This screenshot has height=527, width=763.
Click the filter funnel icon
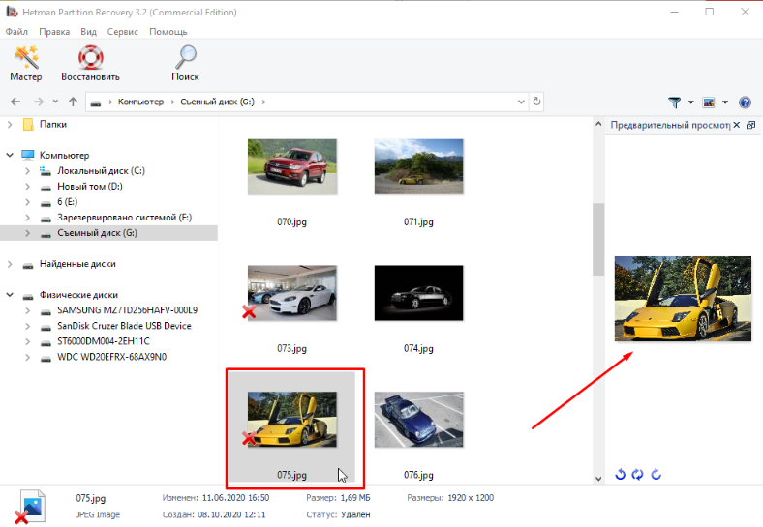[x=675, y=102]
